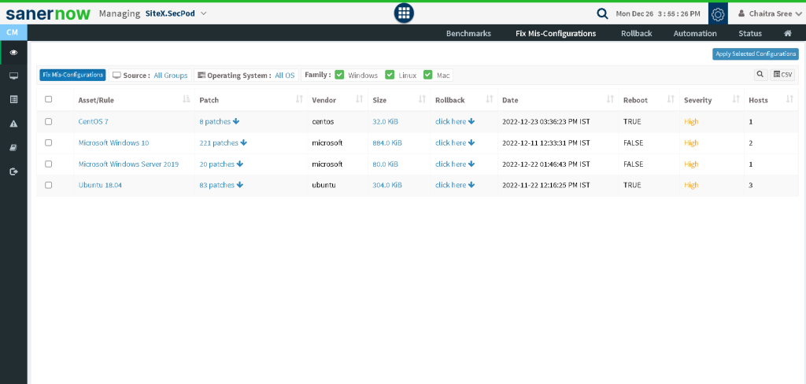The height and width of the screenshot is (384, 806).
Task: Expand rollback click here for Ubuntu 18.04
Action: coord(455,185)
